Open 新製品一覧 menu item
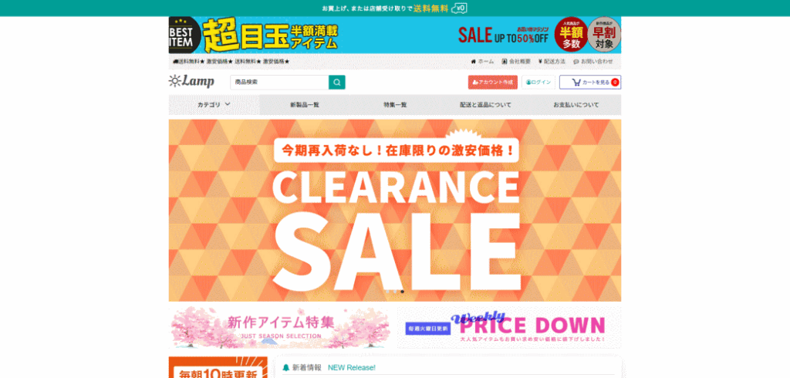790x378 pixels. [304, 105]
